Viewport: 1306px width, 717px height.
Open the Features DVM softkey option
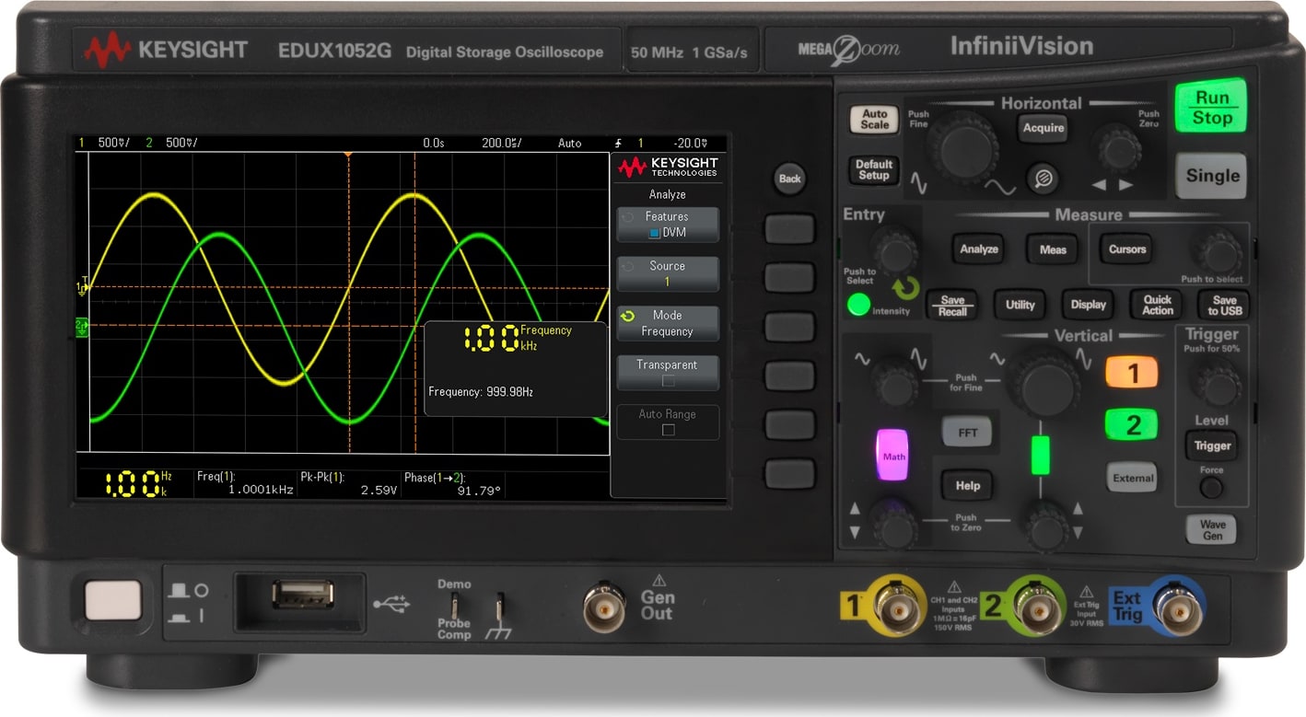667,224
